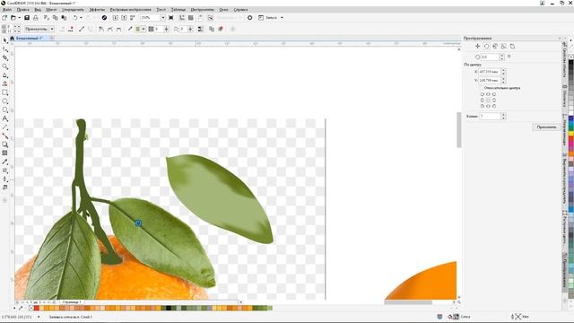
Task: Select the Rectangle tool
Action: point(4,92)
